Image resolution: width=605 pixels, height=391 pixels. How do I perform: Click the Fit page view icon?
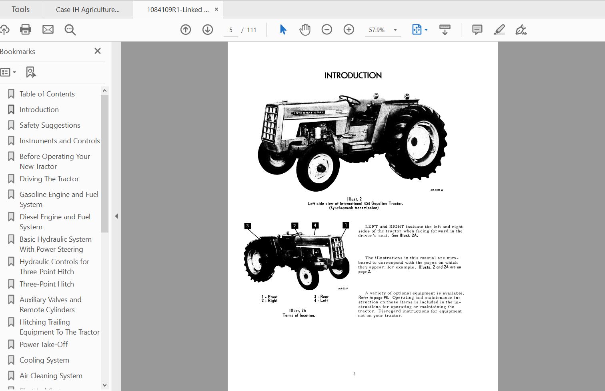tap(417, 30)
